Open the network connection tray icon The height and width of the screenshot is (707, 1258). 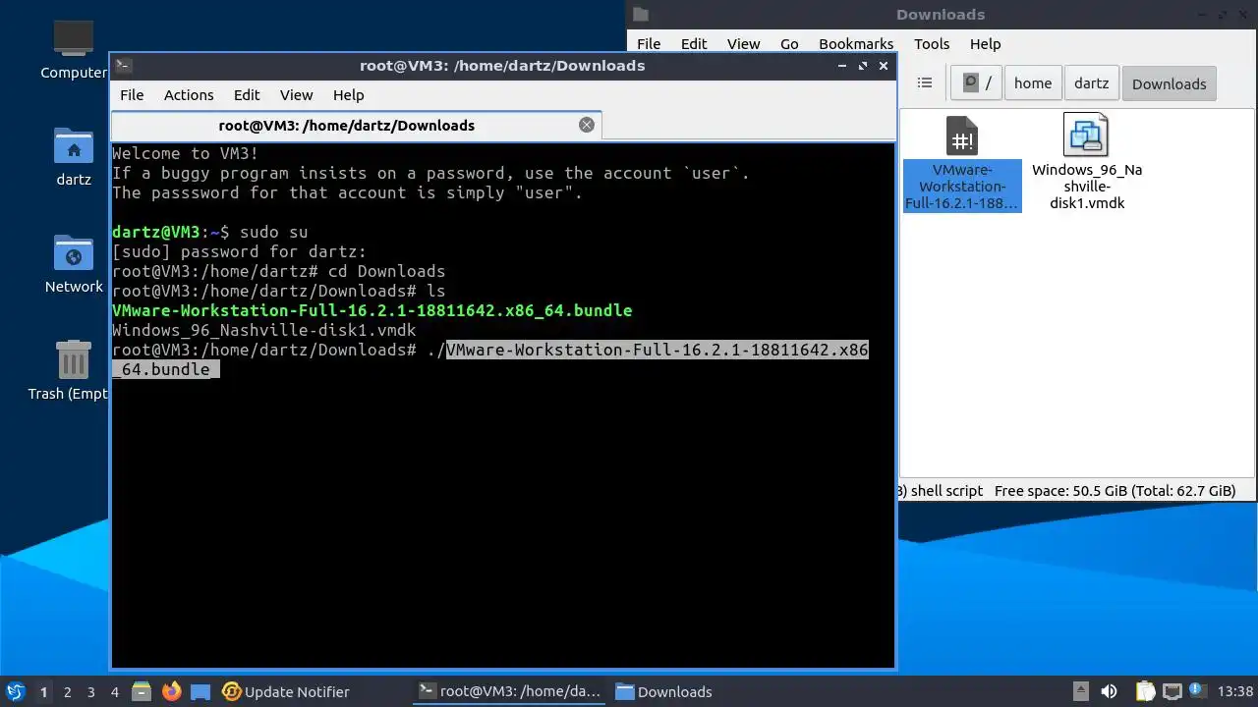coord(1172,691)
